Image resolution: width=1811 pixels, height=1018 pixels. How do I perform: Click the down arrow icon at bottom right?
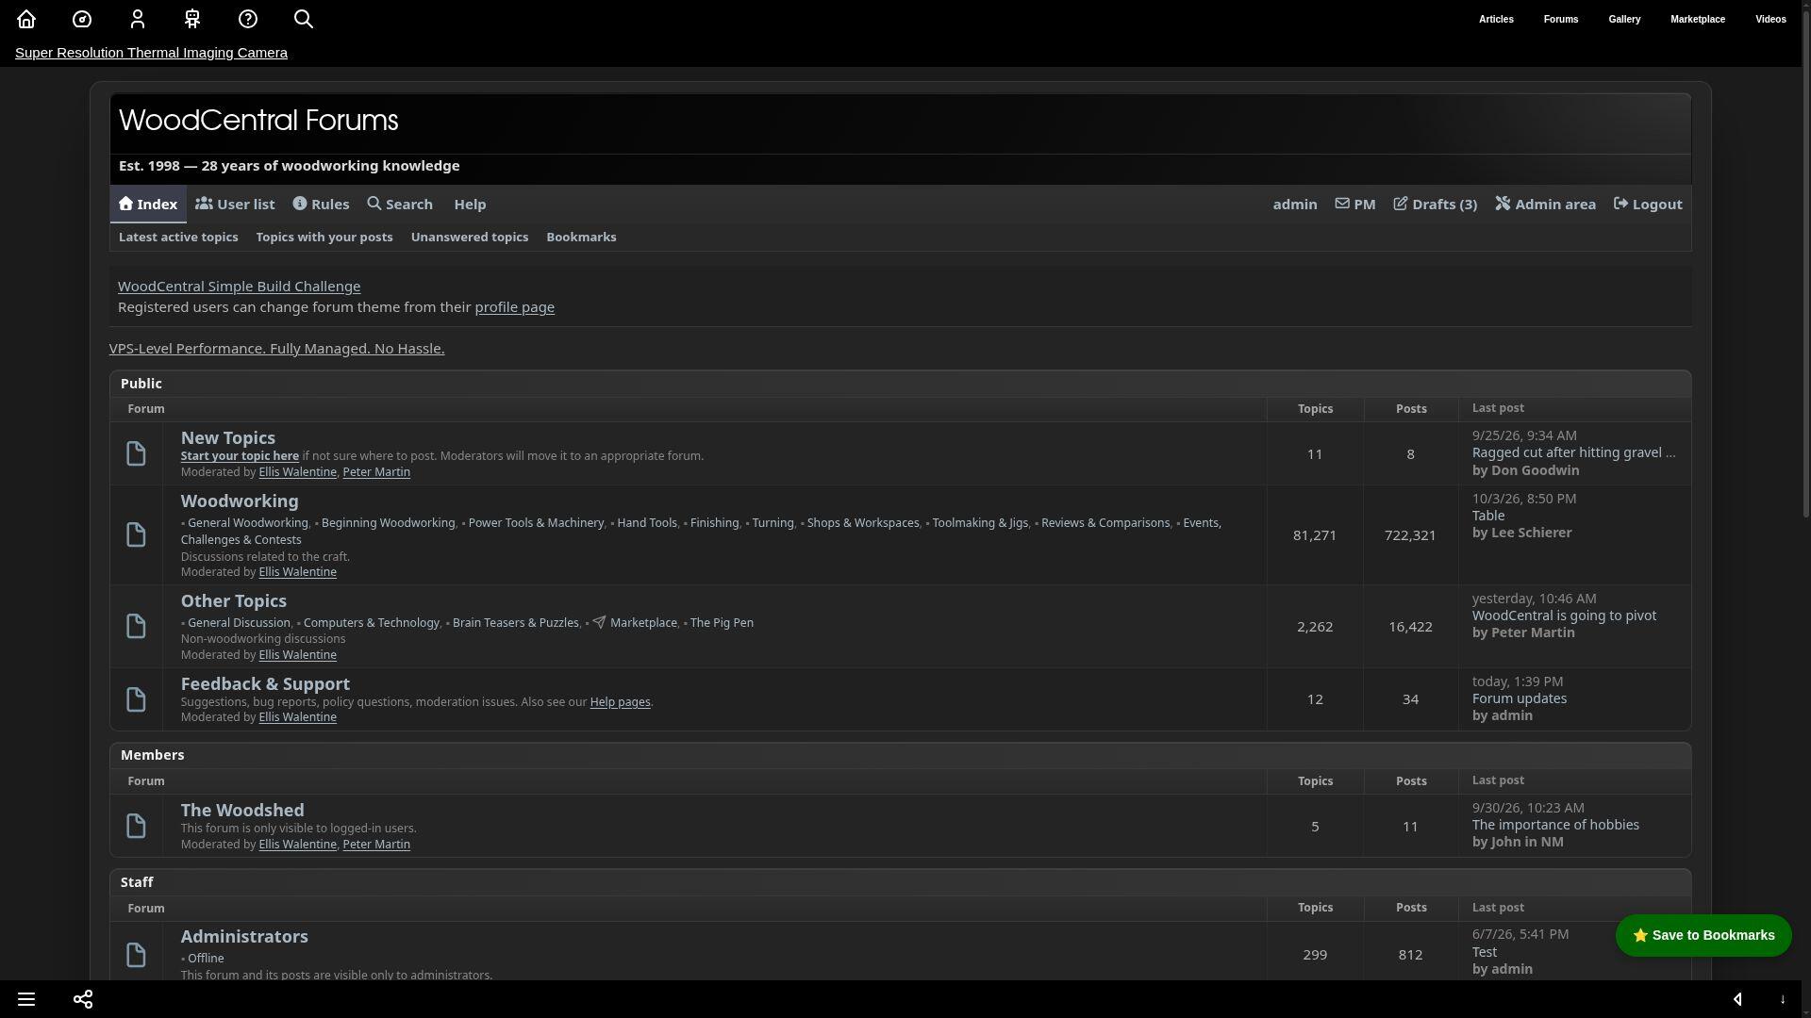click(x=1783, y=999)
